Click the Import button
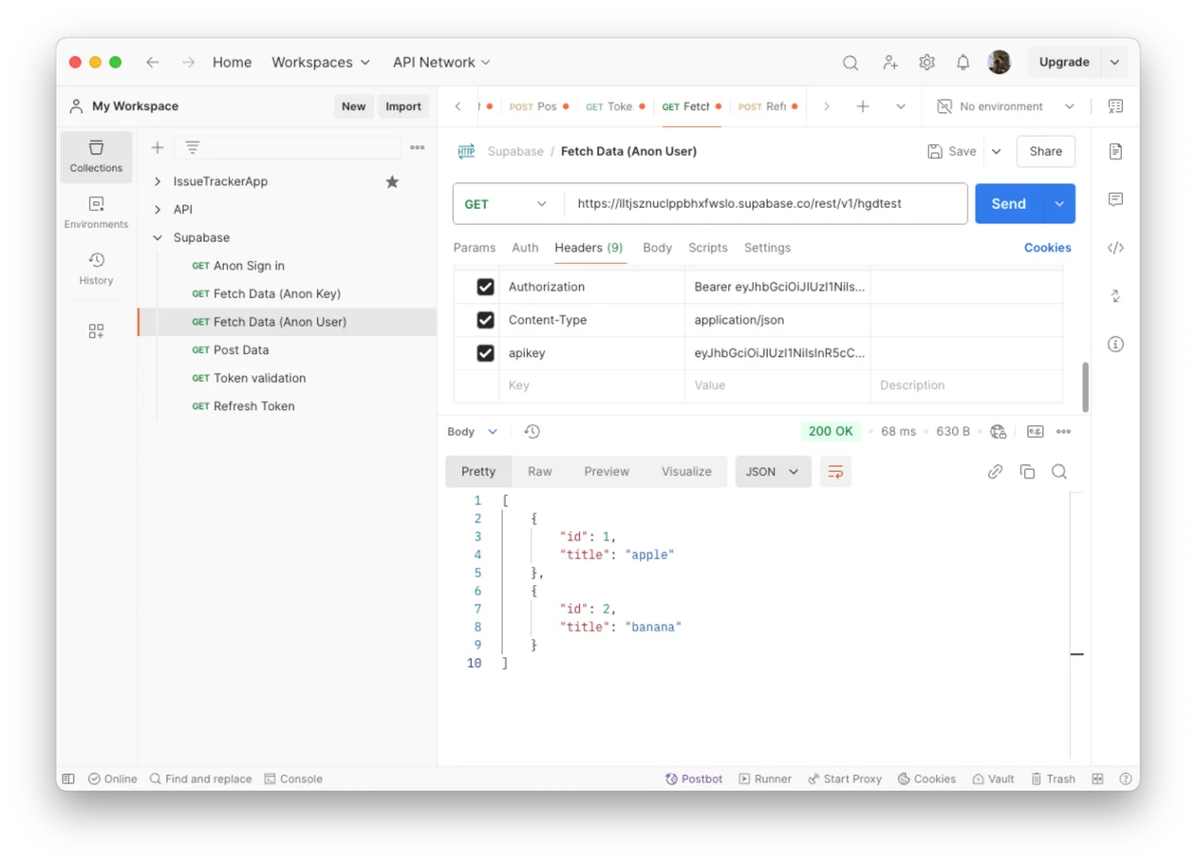The image size is (1196, 865). [403, 106]
